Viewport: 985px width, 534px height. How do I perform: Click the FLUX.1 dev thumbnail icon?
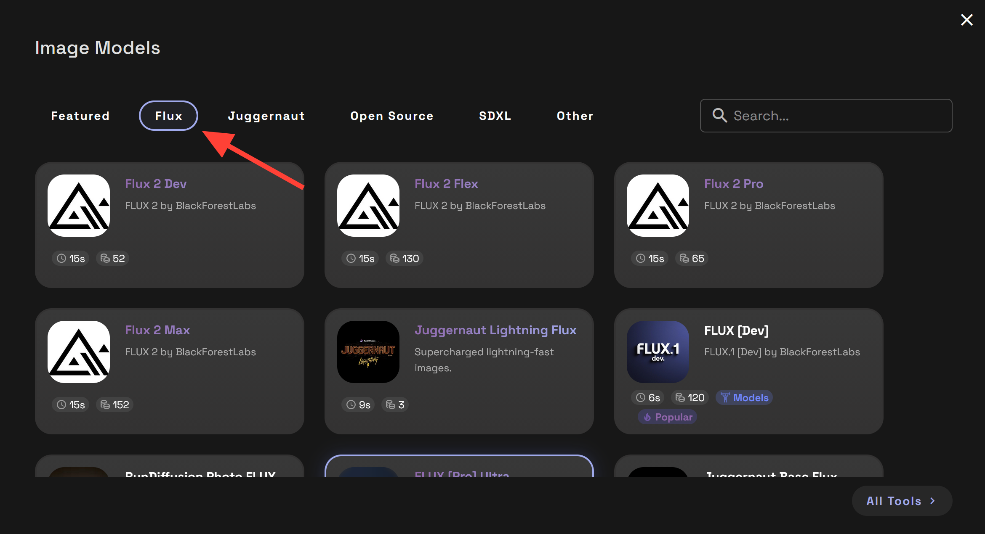(x=658, y=352)
